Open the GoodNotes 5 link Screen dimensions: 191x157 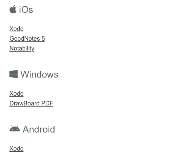(x=27, y=38)
